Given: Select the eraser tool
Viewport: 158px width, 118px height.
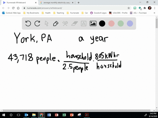Looking at the screenshot, I should click(74, 24).
